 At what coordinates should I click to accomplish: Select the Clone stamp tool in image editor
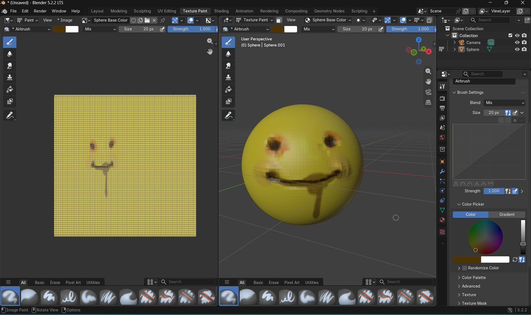tap(10, 77)
